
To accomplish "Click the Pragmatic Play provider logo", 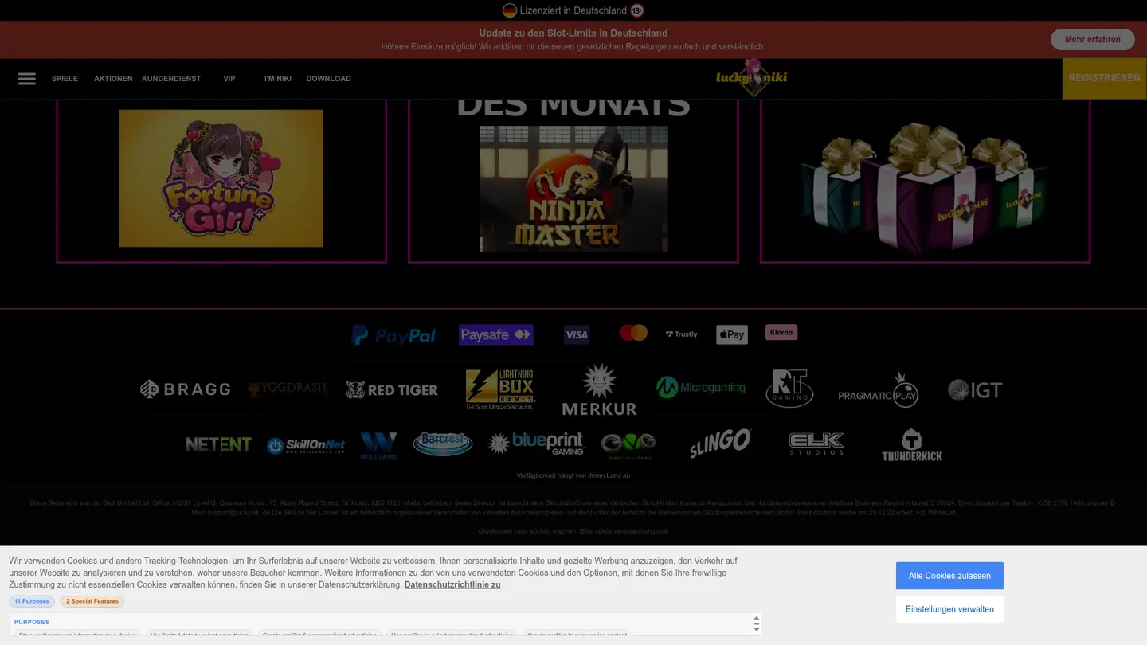I will click(x=879, y=390).
